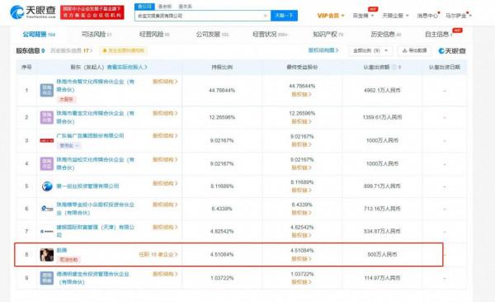Select the 查关系 search tab

coord(185,7)
